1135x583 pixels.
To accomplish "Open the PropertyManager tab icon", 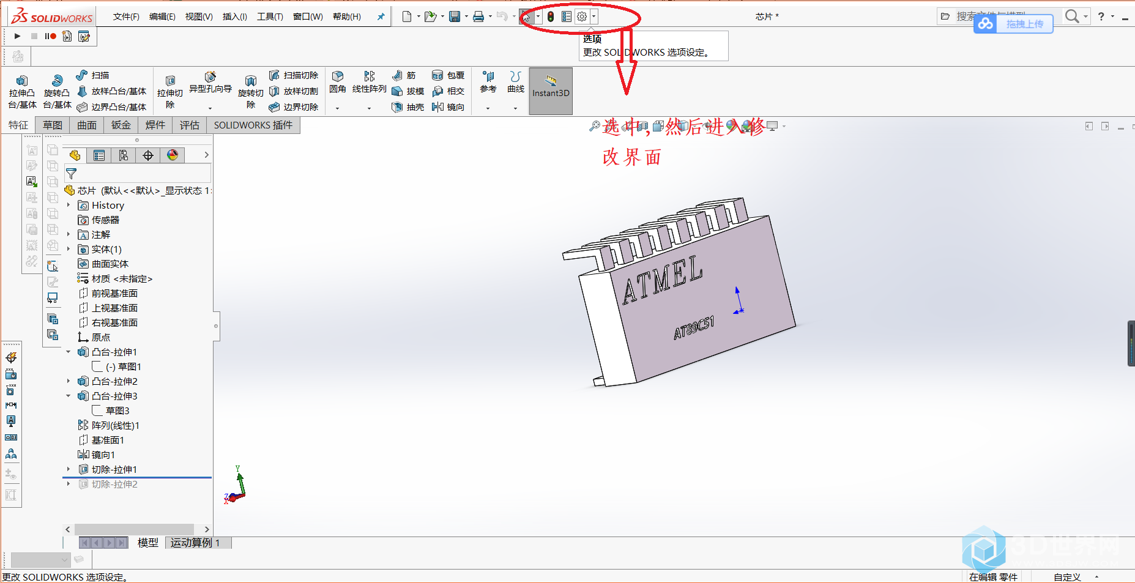I will (x=99, y=155).
